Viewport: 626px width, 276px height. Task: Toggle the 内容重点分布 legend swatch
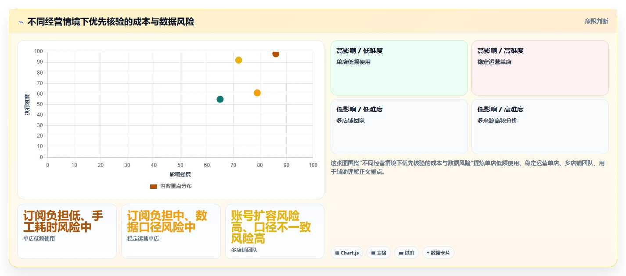154,186
